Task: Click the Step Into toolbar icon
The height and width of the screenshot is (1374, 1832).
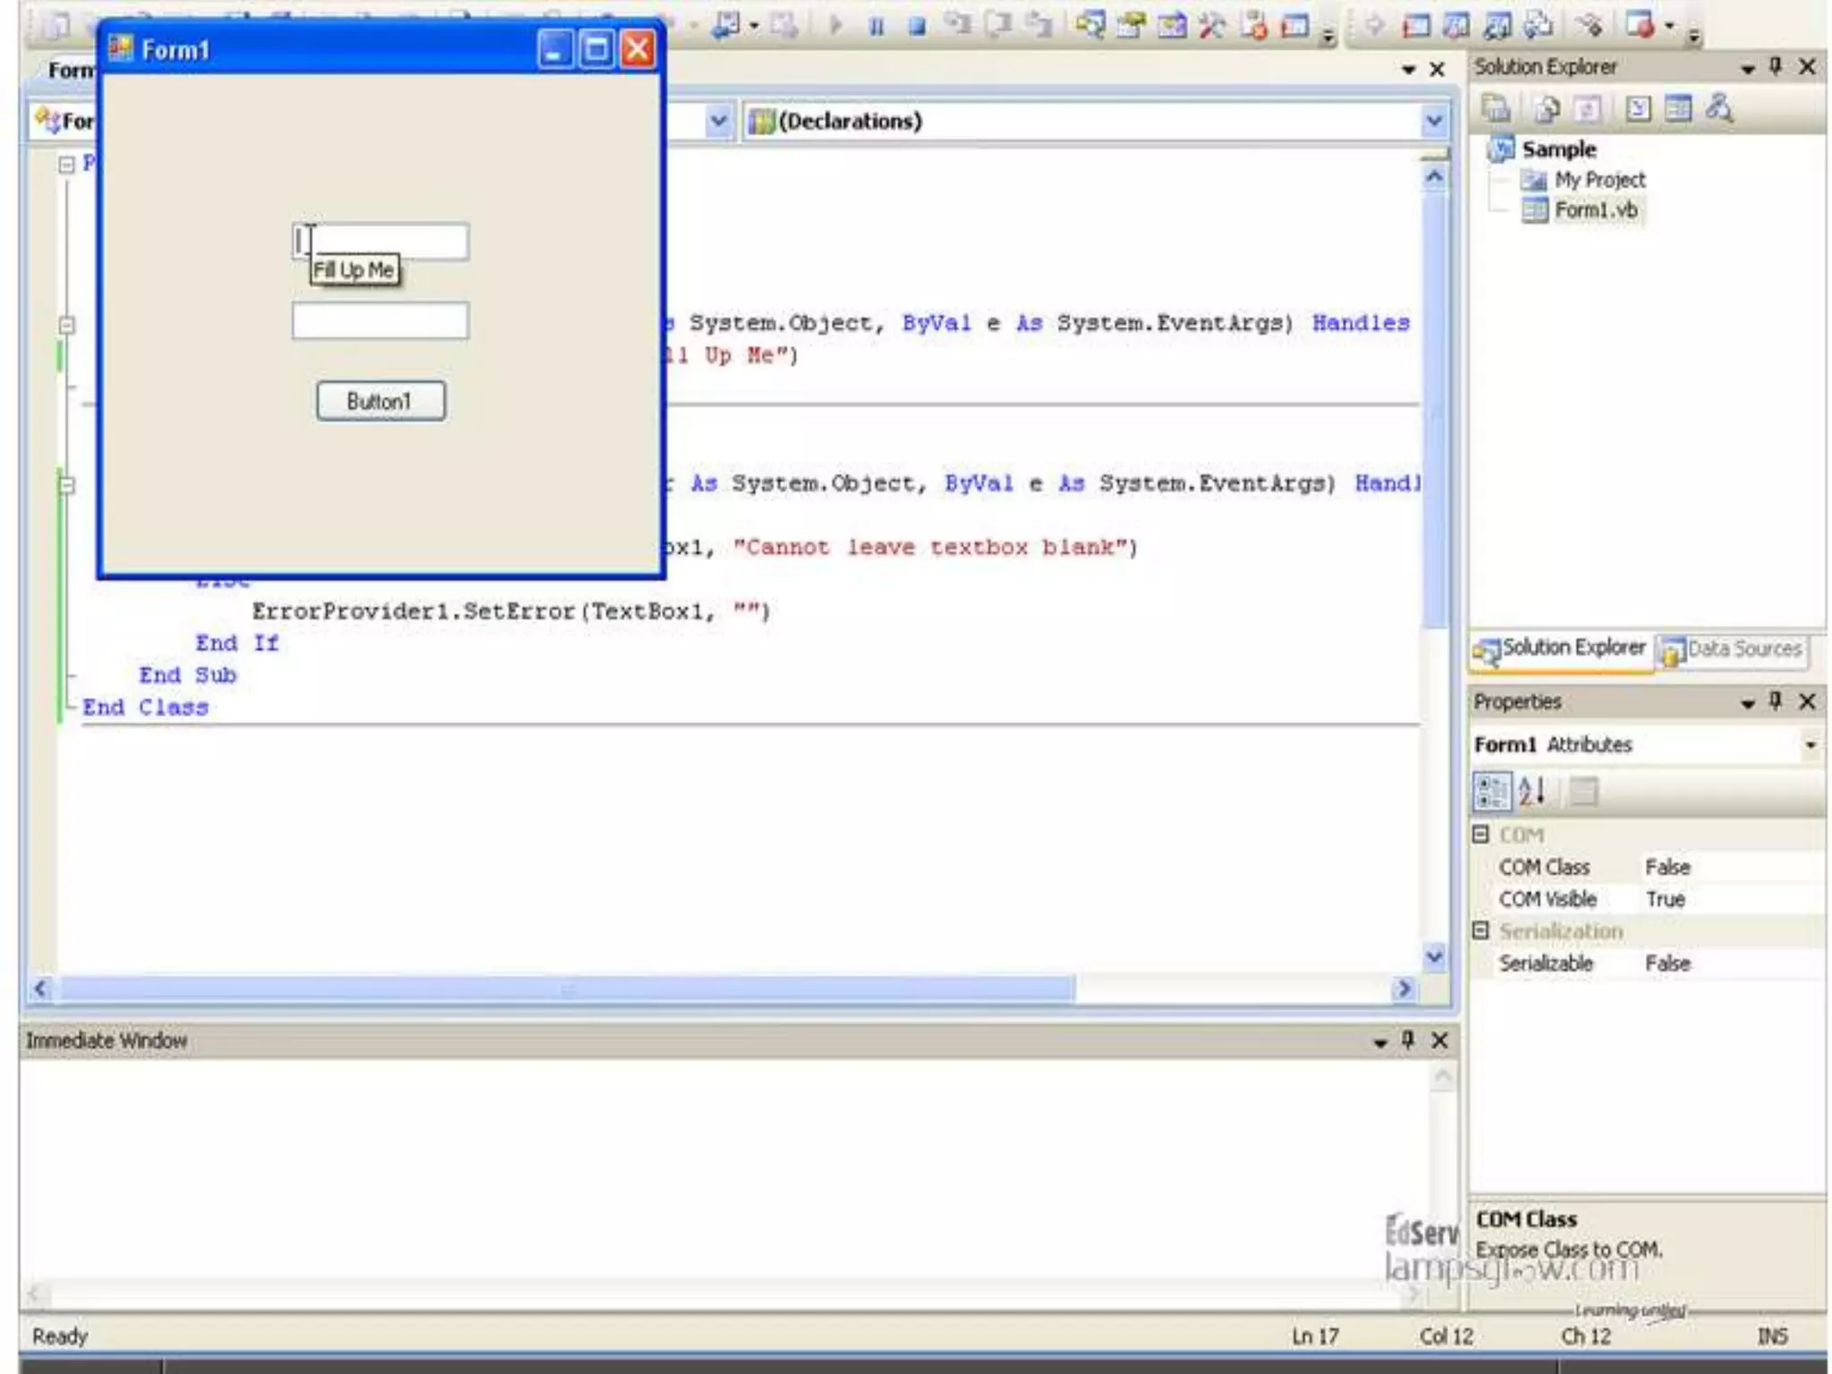Action: point(959,25)
